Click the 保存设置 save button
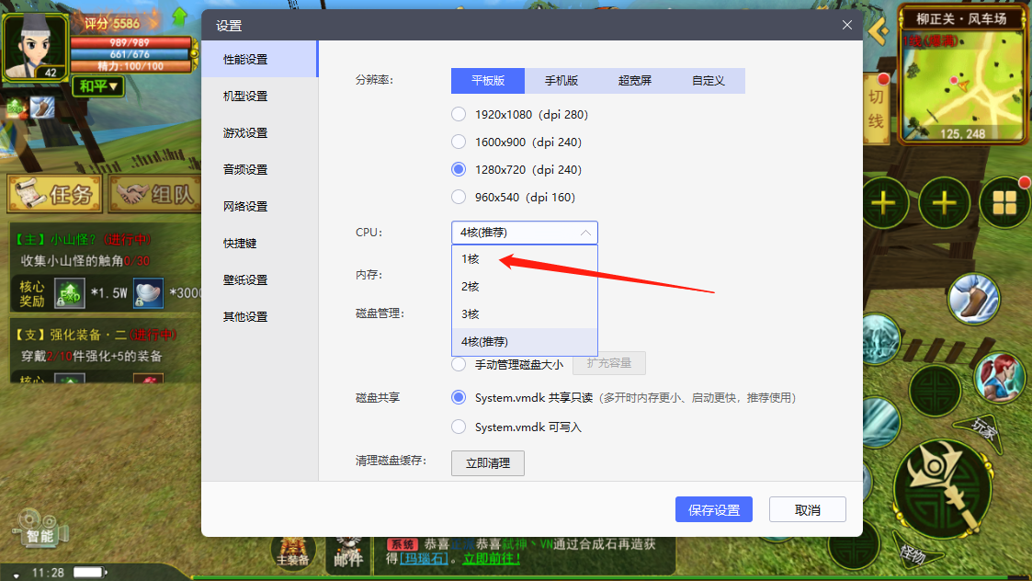Viewport: 1032px width, 581px height. [x=713, y=510]
